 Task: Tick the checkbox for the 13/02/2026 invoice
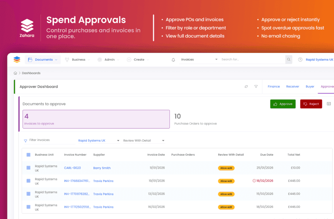click(x=28, y=194)
